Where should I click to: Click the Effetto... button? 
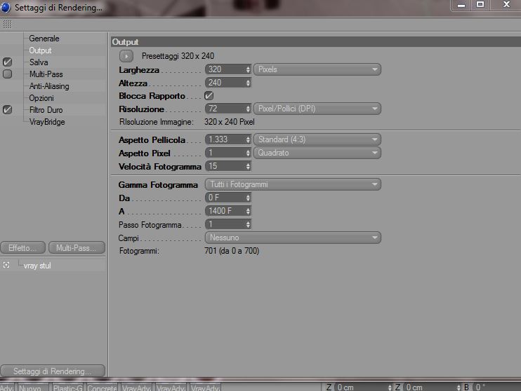pos(22,248)
